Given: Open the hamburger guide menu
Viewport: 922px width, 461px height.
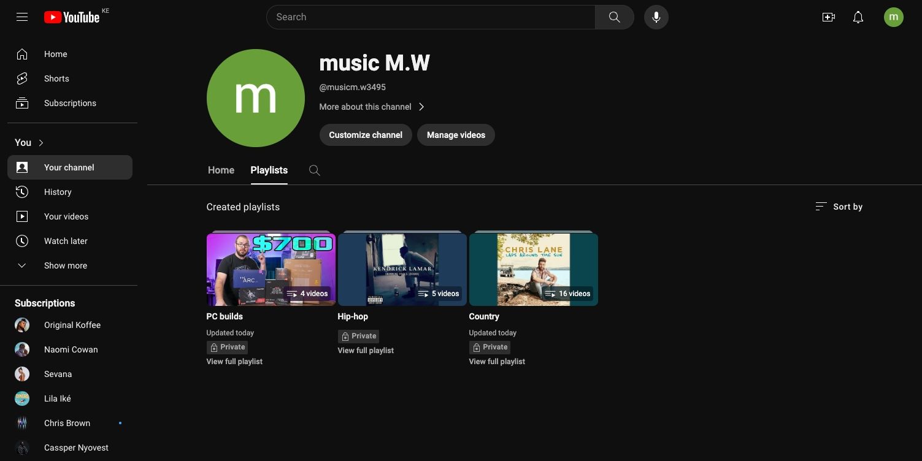Looking at the screenshot, I should [22, 17].
